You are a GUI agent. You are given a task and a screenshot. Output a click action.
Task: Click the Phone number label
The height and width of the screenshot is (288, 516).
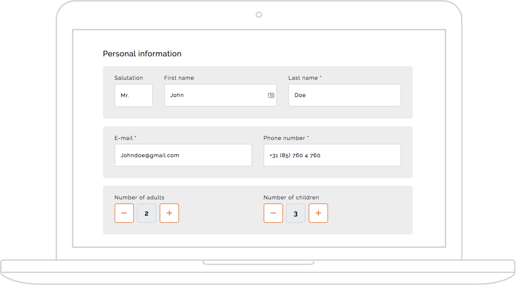pyautogui.click(x=286, y=138)
